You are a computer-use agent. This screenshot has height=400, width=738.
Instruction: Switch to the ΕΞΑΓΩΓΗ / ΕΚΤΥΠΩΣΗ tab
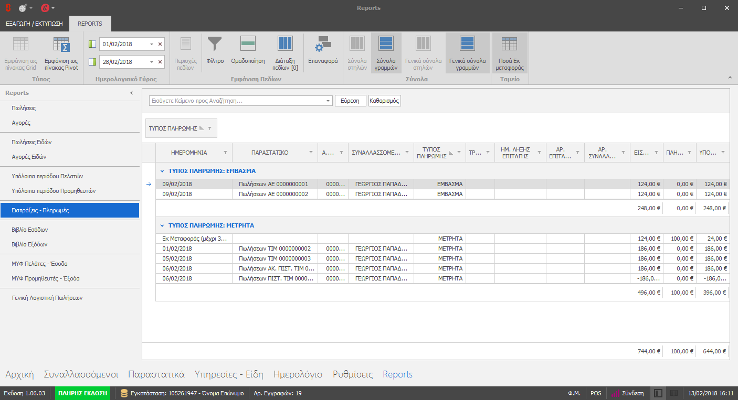[34, 24]
